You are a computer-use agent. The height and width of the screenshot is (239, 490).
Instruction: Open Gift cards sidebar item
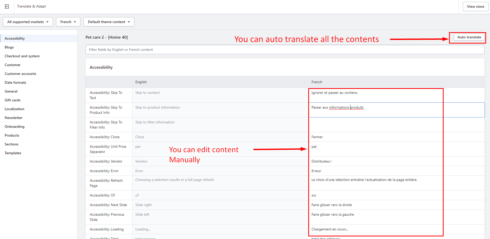(12, 100)
